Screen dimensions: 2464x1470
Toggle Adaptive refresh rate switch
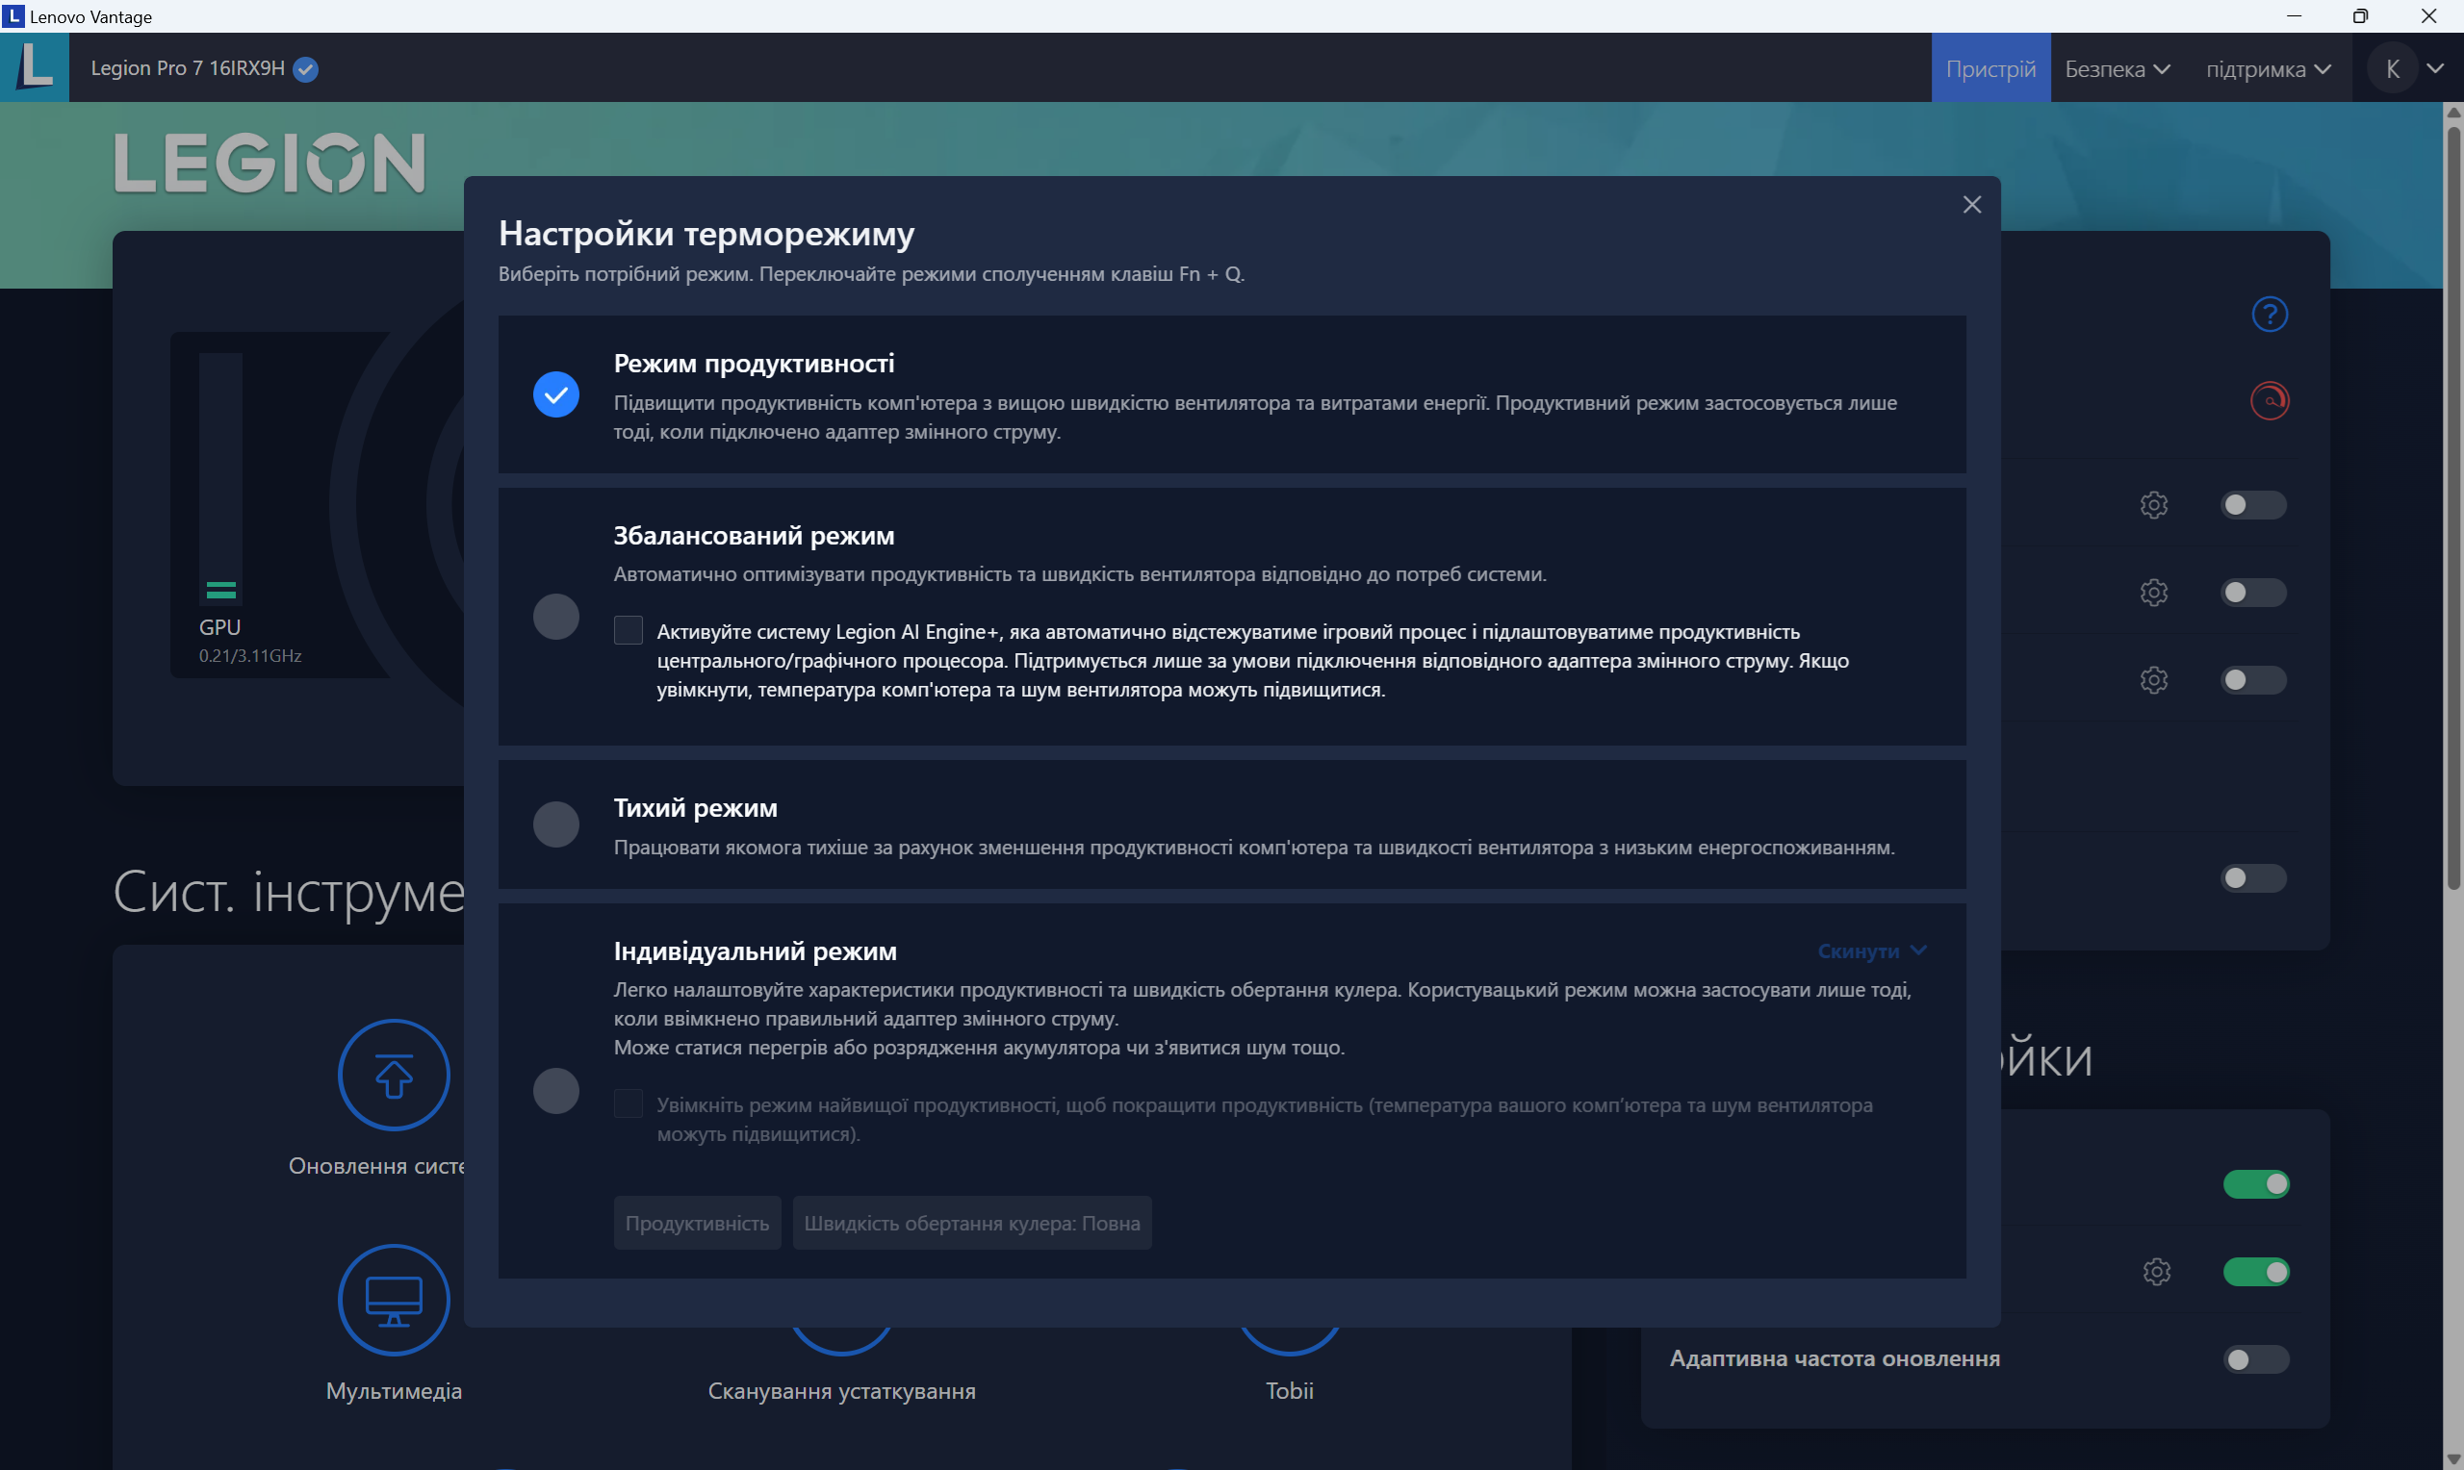[x=2255, y=1359]
